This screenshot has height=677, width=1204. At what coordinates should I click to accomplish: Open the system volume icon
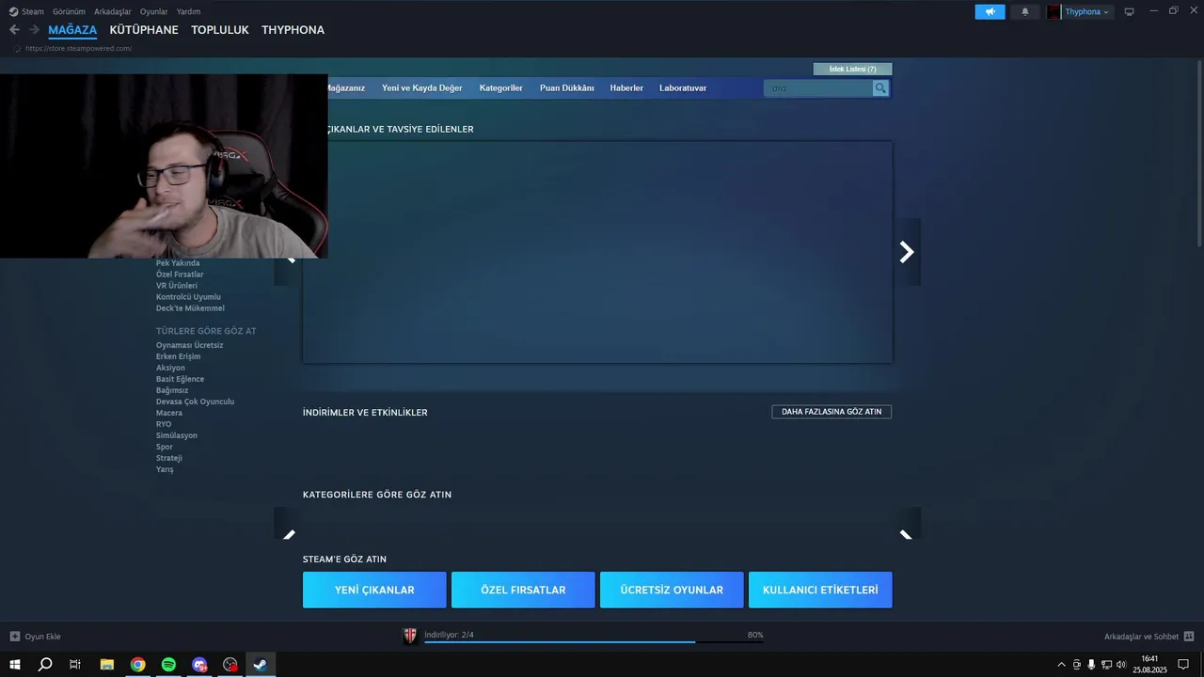pyautogui.click(x=1120, y=665)
